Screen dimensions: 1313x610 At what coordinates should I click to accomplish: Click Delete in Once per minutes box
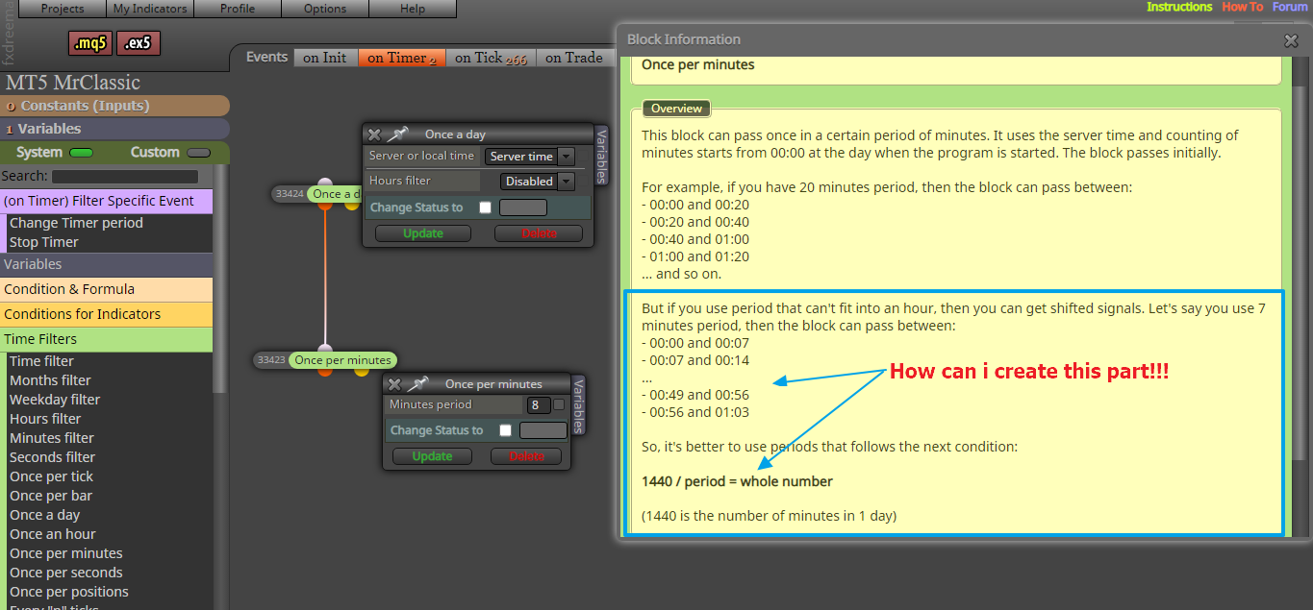point(526,456)
